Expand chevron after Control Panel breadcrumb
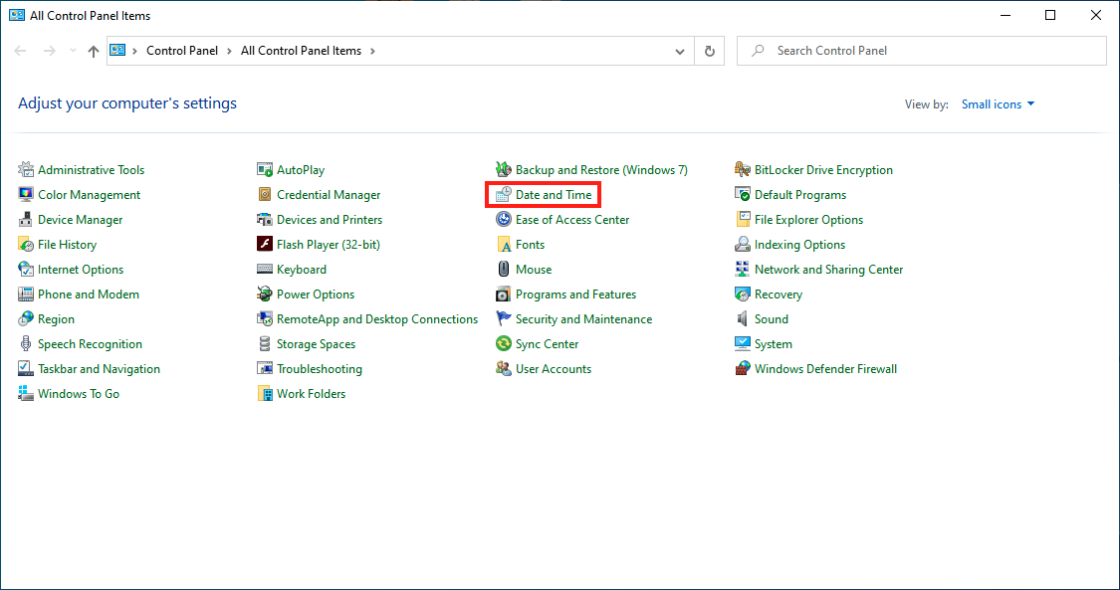The width and height of the screenshot is (1120, 590). tap(229, 52)
